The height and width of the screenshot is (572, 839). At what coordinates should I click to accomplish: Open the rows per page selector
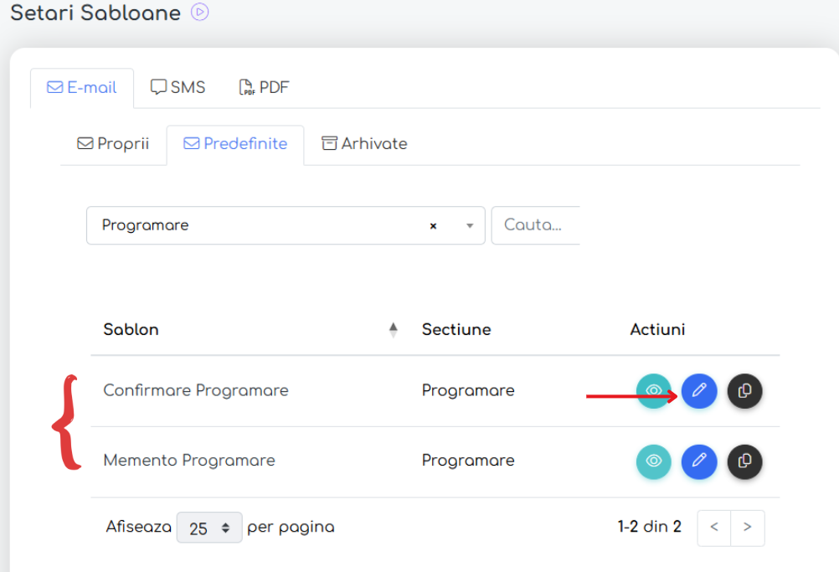209,528
